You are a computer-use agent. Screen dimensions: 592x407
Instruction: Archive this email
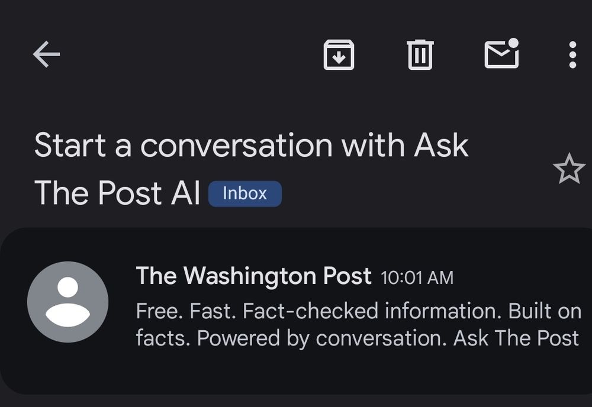[x=339, y=55]
